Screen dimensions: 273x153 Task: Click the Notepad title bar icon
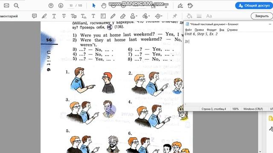pyautogui.click(x=187, y=24)
